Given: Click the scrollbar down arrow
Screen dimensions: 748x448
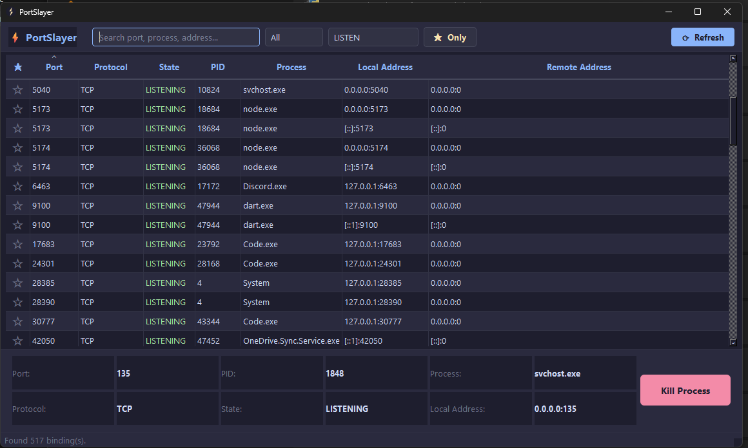Looking at the screenshot, I should point(733,342).
